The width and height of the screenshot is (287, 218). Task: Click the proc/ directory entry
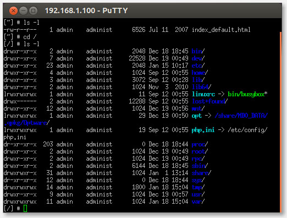pyautogui.click(x=200, y=144)
